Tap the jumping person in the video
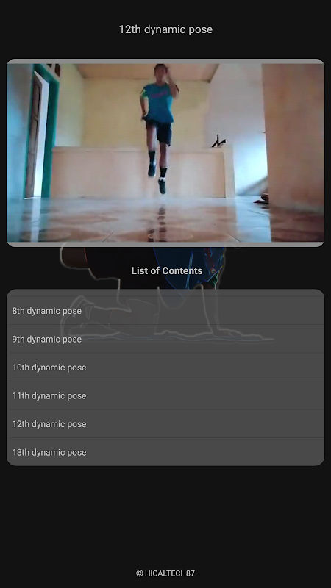This screenshot has width=331, height=588. tap(160, 127)
